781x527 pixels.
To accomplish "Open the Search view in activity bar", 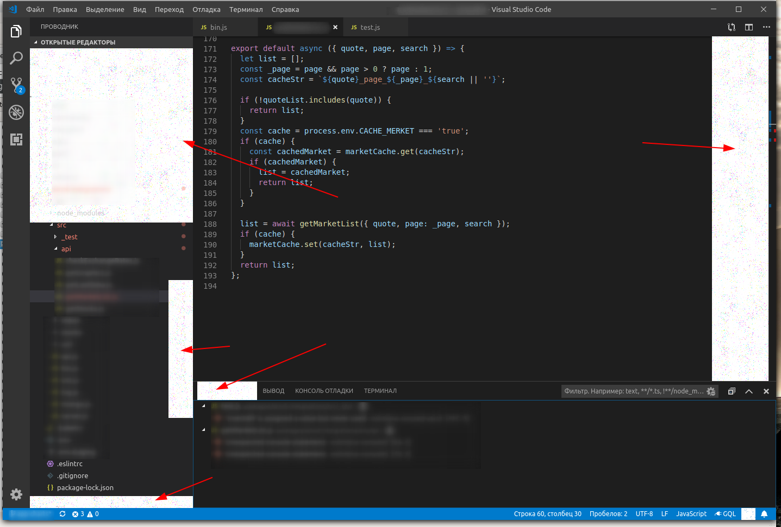I will tap(16, 58).
